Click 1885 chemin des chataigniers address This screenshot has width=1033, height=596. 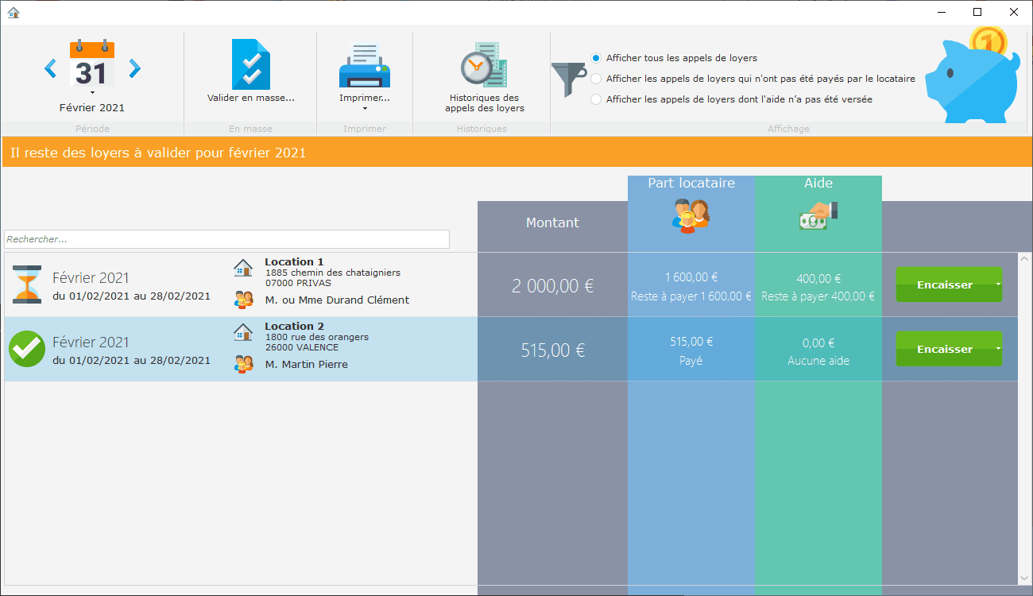click(333, 273)
